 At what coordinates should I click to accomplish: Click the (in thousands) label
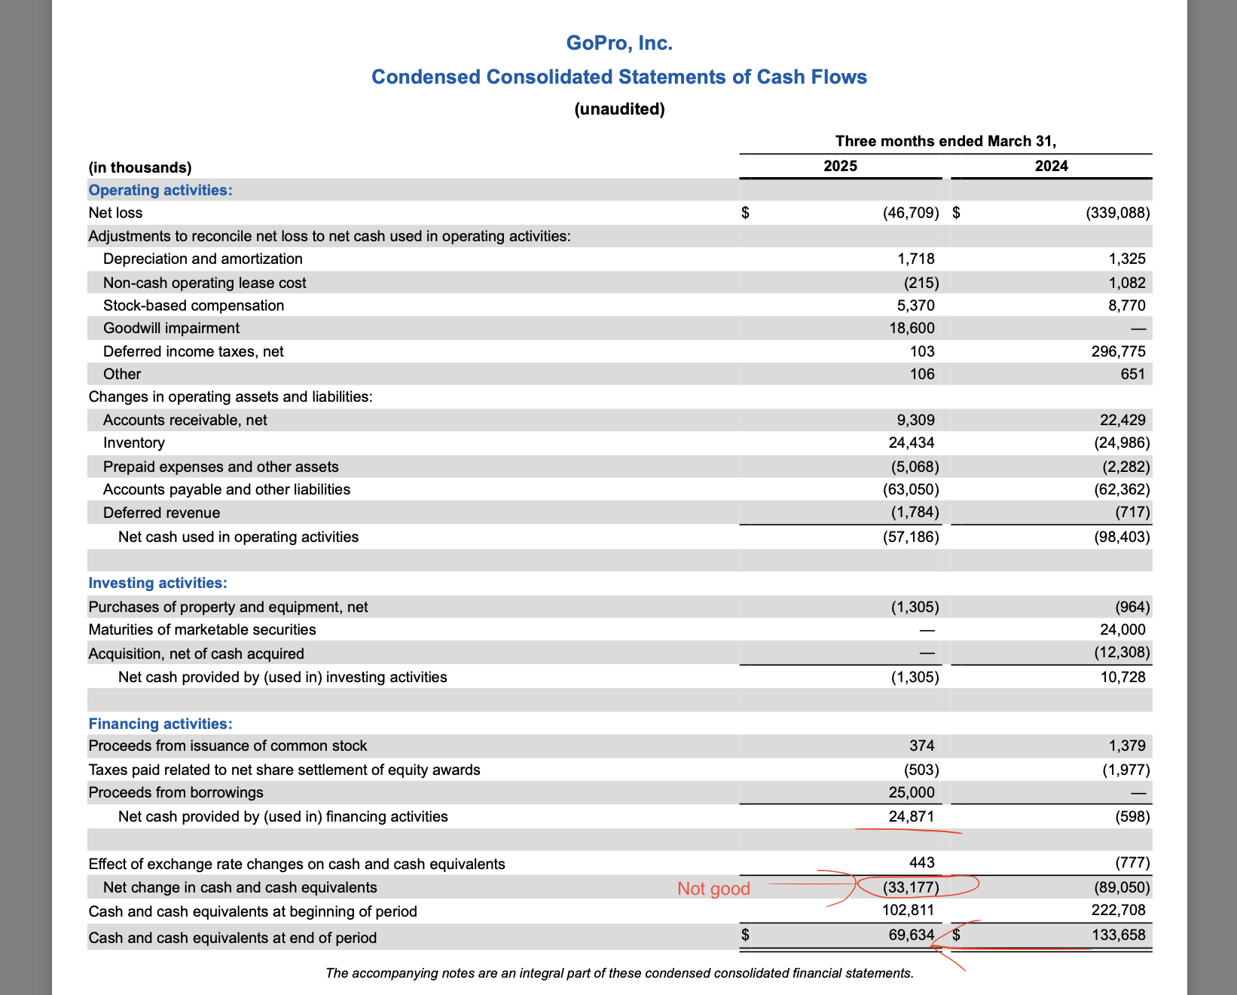[140, 167]
